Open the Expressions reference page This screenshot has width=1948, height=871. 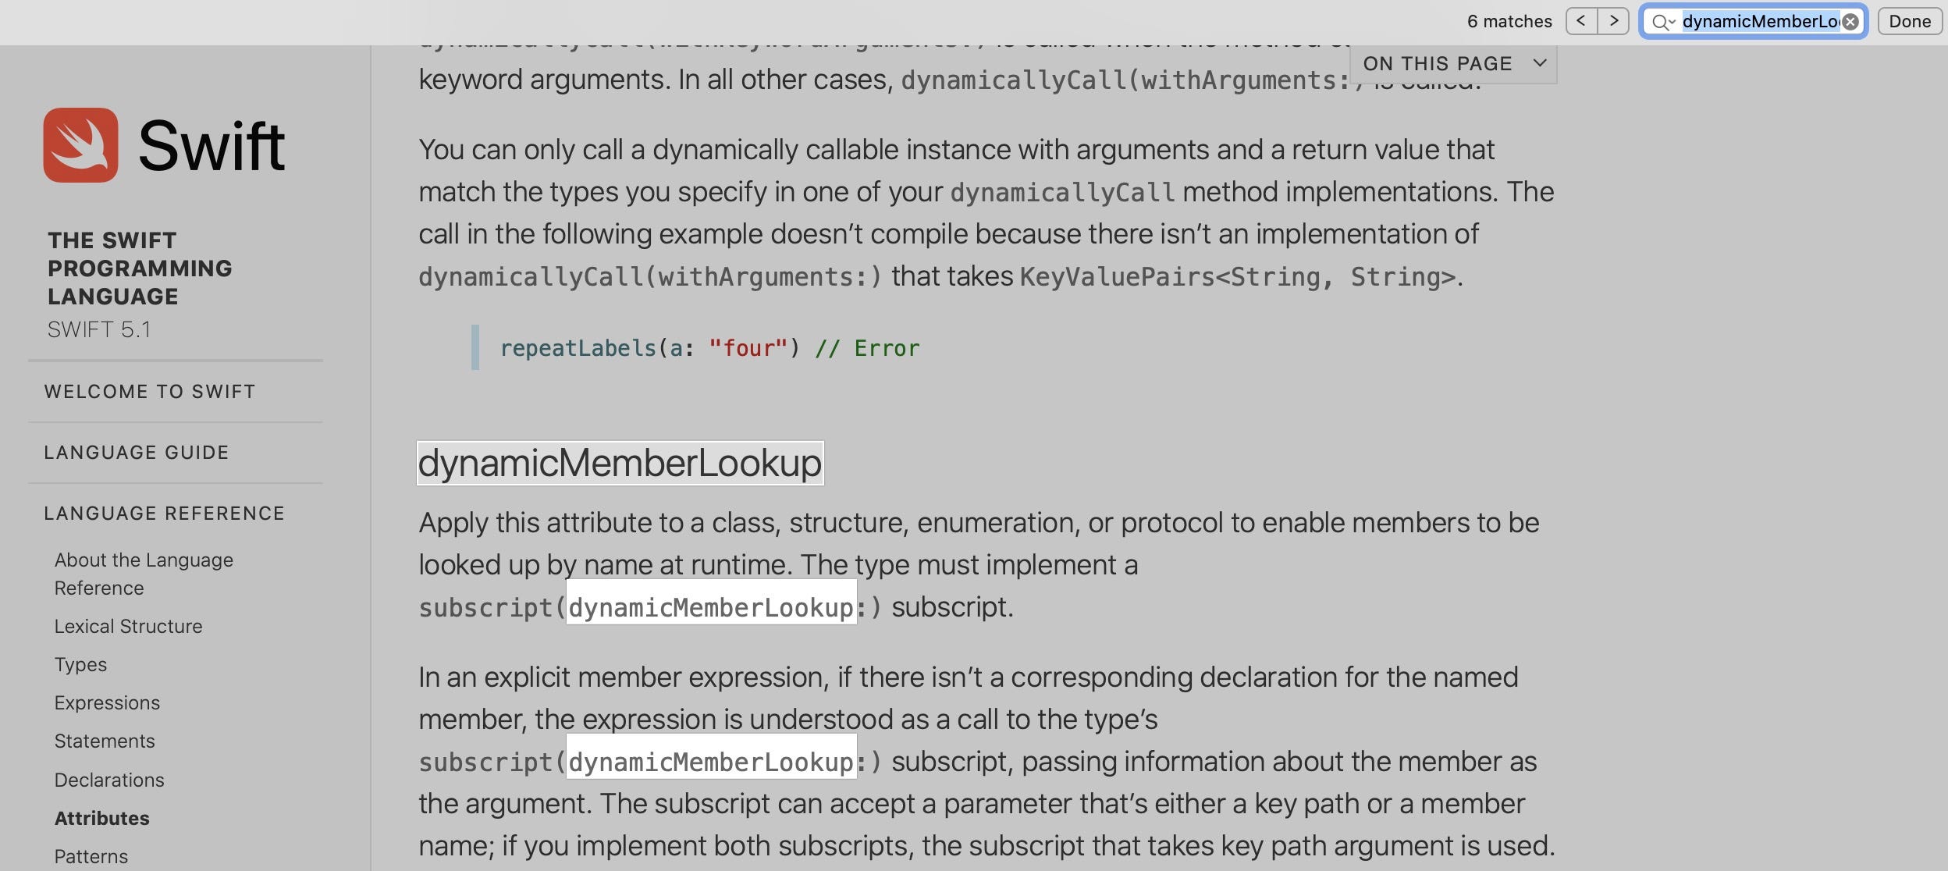108,702
